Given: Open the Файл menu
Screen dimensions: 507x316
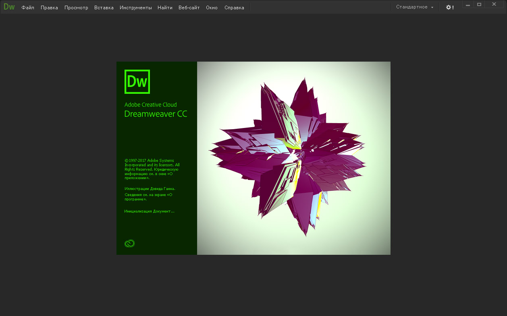Looking at the screenshot, I should coord(28,8).
